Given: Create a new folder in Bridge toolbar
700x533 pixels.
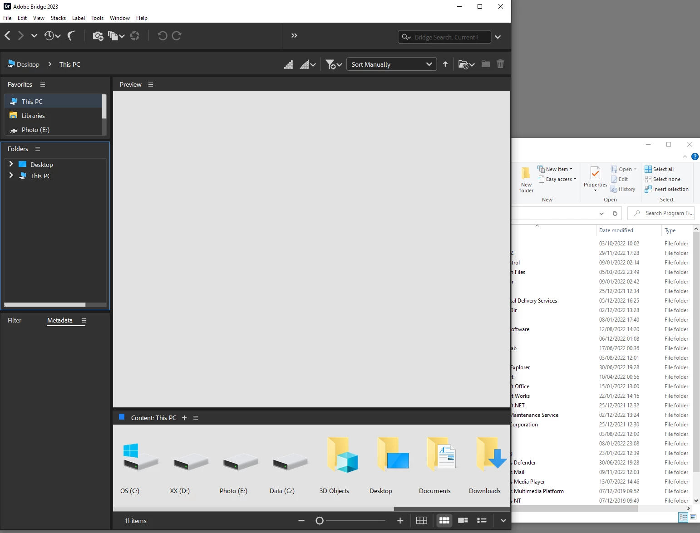Looking at the screenshot, I should click(x=486, y=64).
